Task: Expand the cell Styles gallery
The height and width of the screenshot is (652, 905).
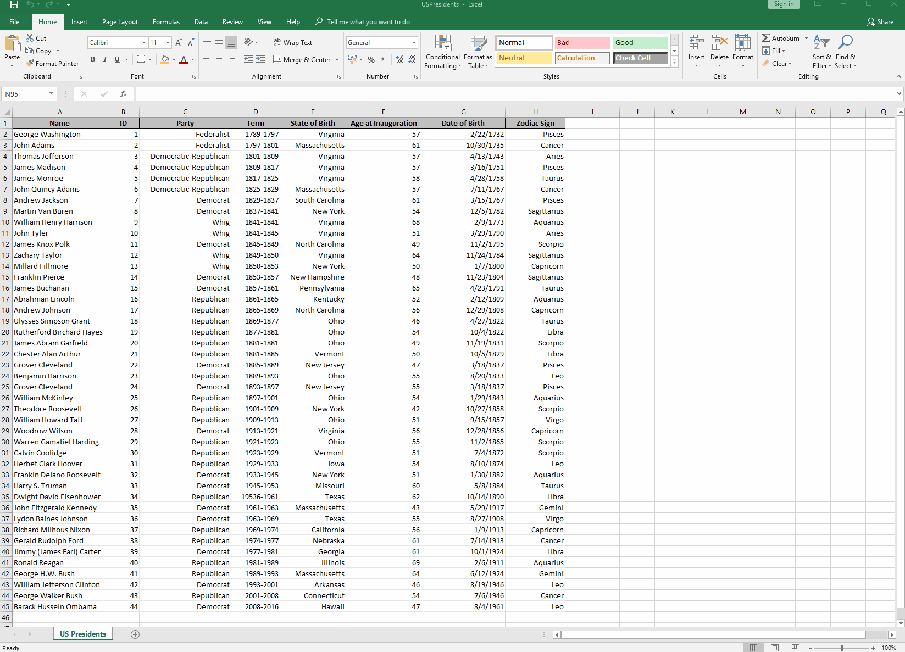Action: (x=674, y=62)
